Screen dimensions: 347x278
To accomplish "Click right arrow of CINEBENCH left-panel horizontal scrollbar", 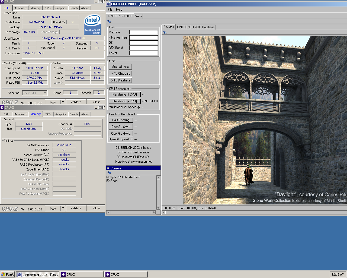I will (154, 213).
